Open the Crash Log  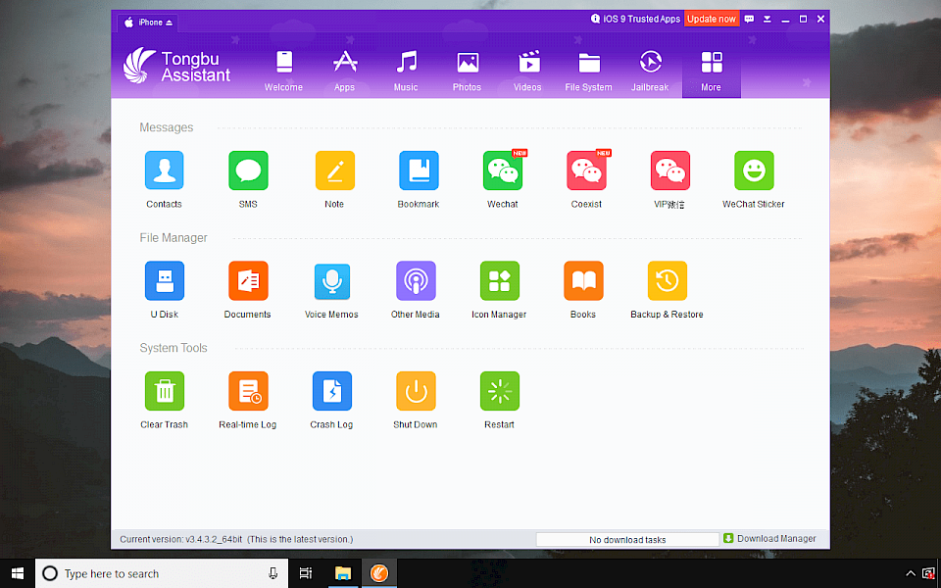click(332, 391)
